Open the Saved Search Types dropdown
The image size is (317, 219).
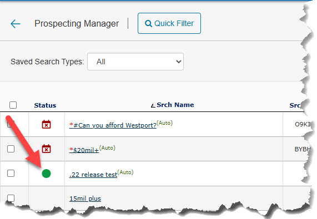tap(135, 62)
